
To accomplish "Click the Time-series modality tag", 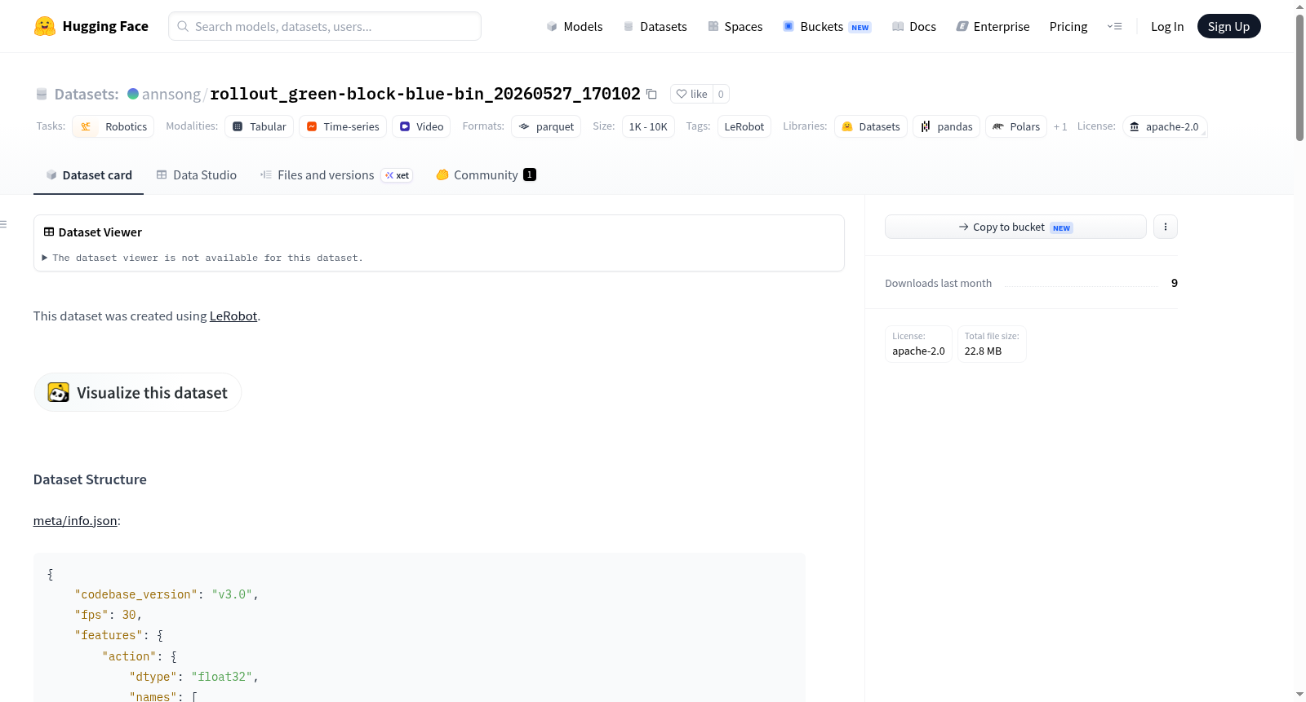I will pos(343,126).
